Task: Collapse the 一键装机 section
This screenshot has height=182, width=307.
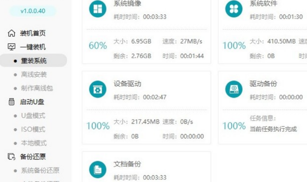Action: [x=33, y=47]
